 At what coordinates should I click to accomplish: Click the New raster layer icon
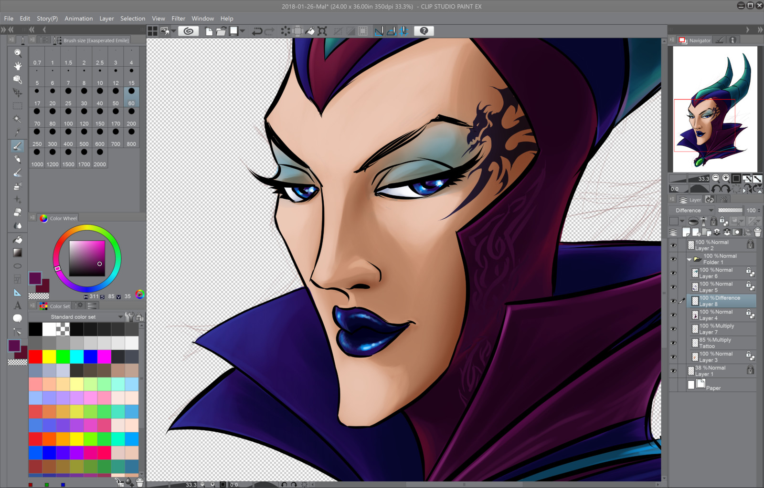click(686, 232)
